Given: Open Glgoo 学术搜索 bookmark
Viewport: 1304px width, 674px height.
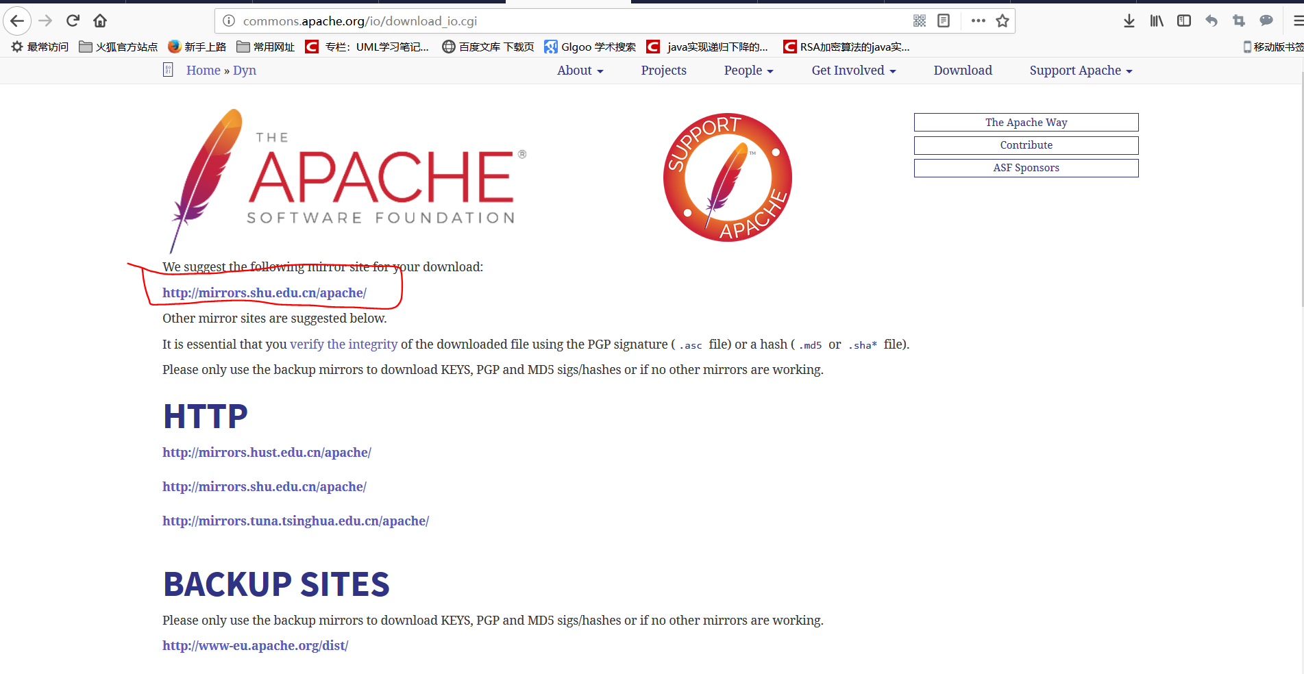Looking at the screenshot, I should tap(590, 47).
